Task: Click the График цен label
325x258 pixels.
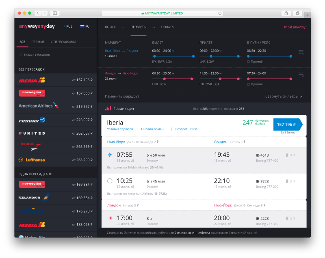Action: click(123, 109)
